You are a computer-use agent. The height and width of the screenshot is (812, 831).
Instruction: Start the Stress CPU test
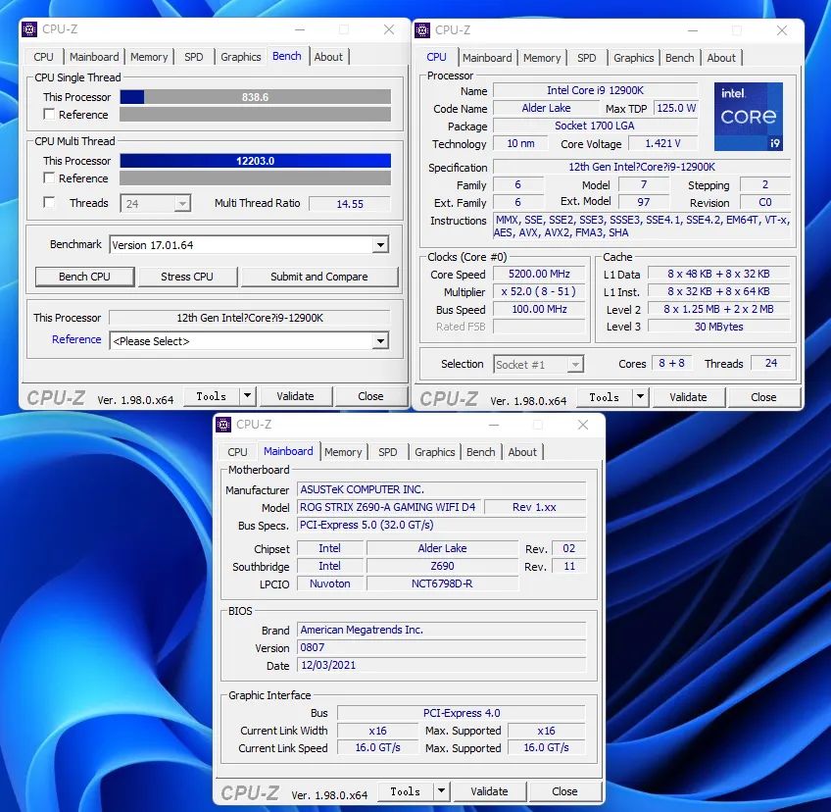[187, 277]
